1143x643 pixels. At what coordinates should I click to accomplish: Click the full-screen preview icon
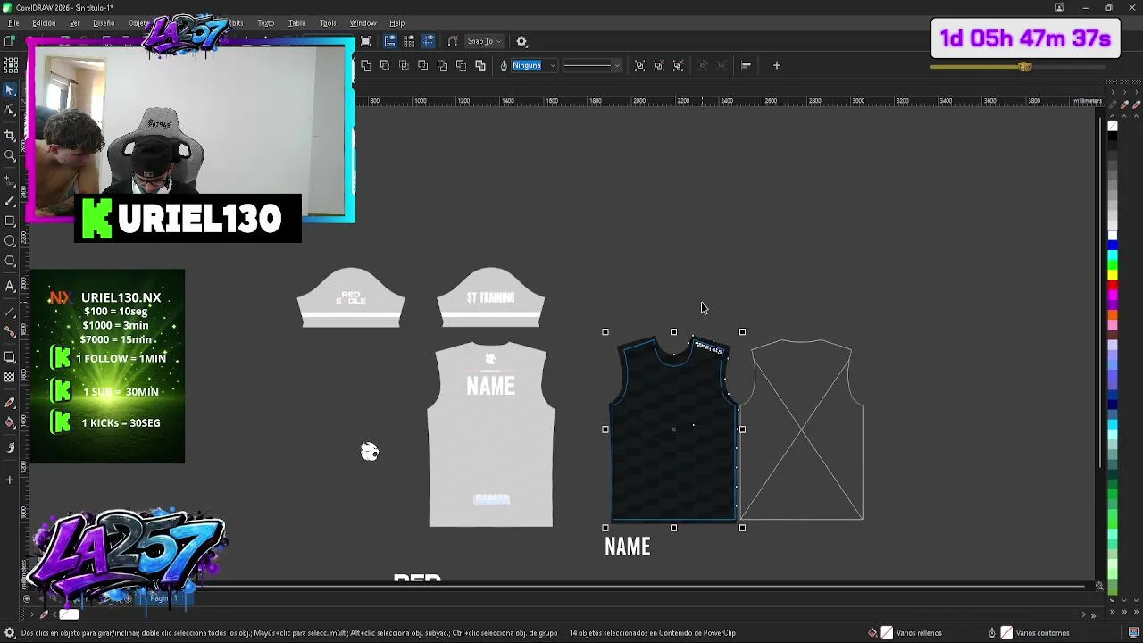pyautogui.click(x=366, y=41)
